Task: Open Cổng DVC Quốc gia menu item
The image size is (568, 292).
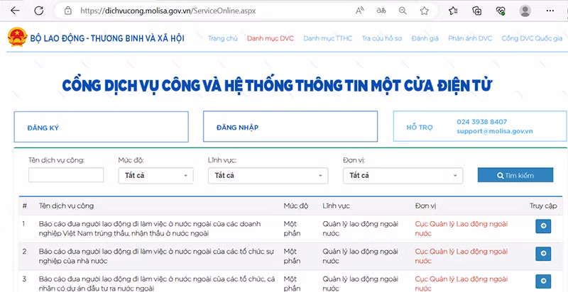Action: pyautogui.click(x=532, y=39)
